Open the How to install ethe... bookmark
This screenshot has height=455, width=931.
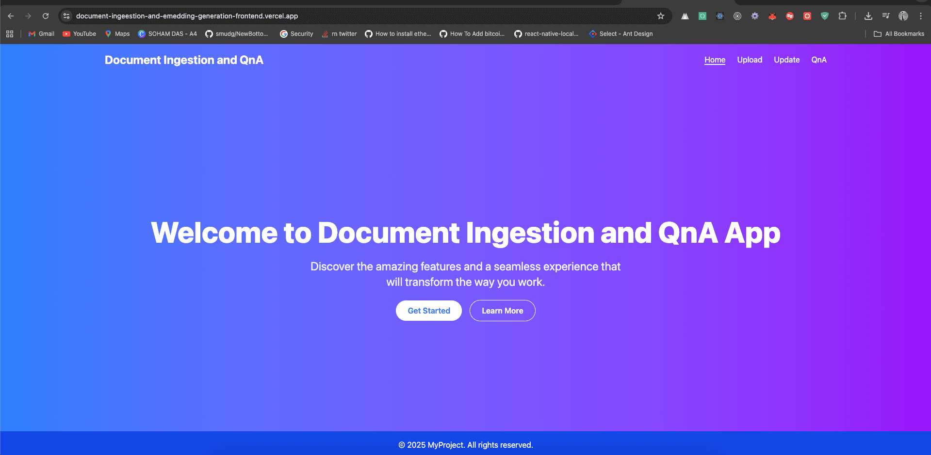click(398, 34)
